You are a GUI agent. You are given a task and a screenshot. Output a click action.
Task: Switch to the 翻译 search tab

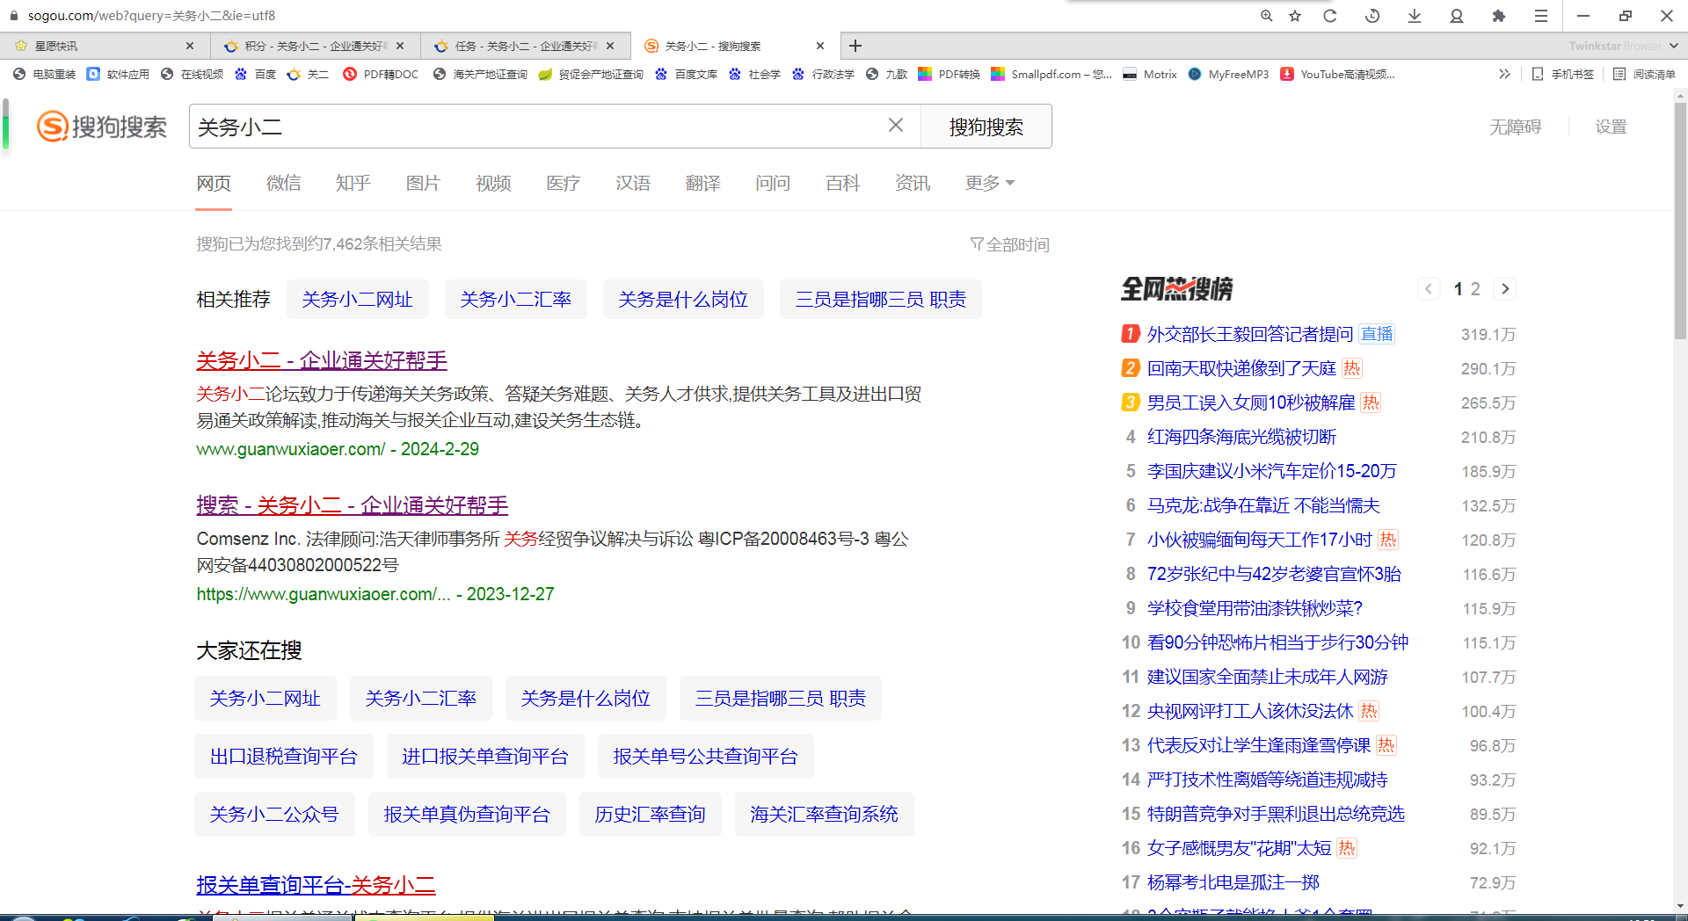(702, 183)
